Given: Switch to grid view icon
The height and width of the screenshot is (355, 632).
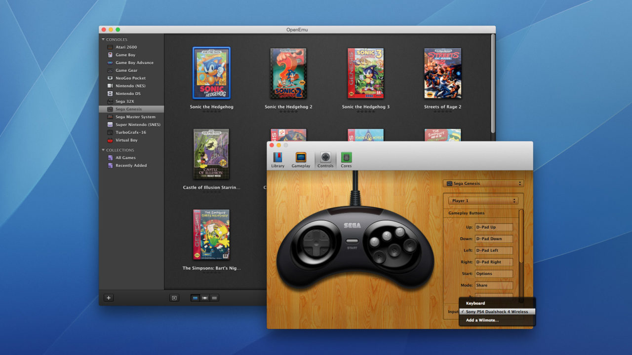Looking at the screenshot, I should [x=196, y=298].
